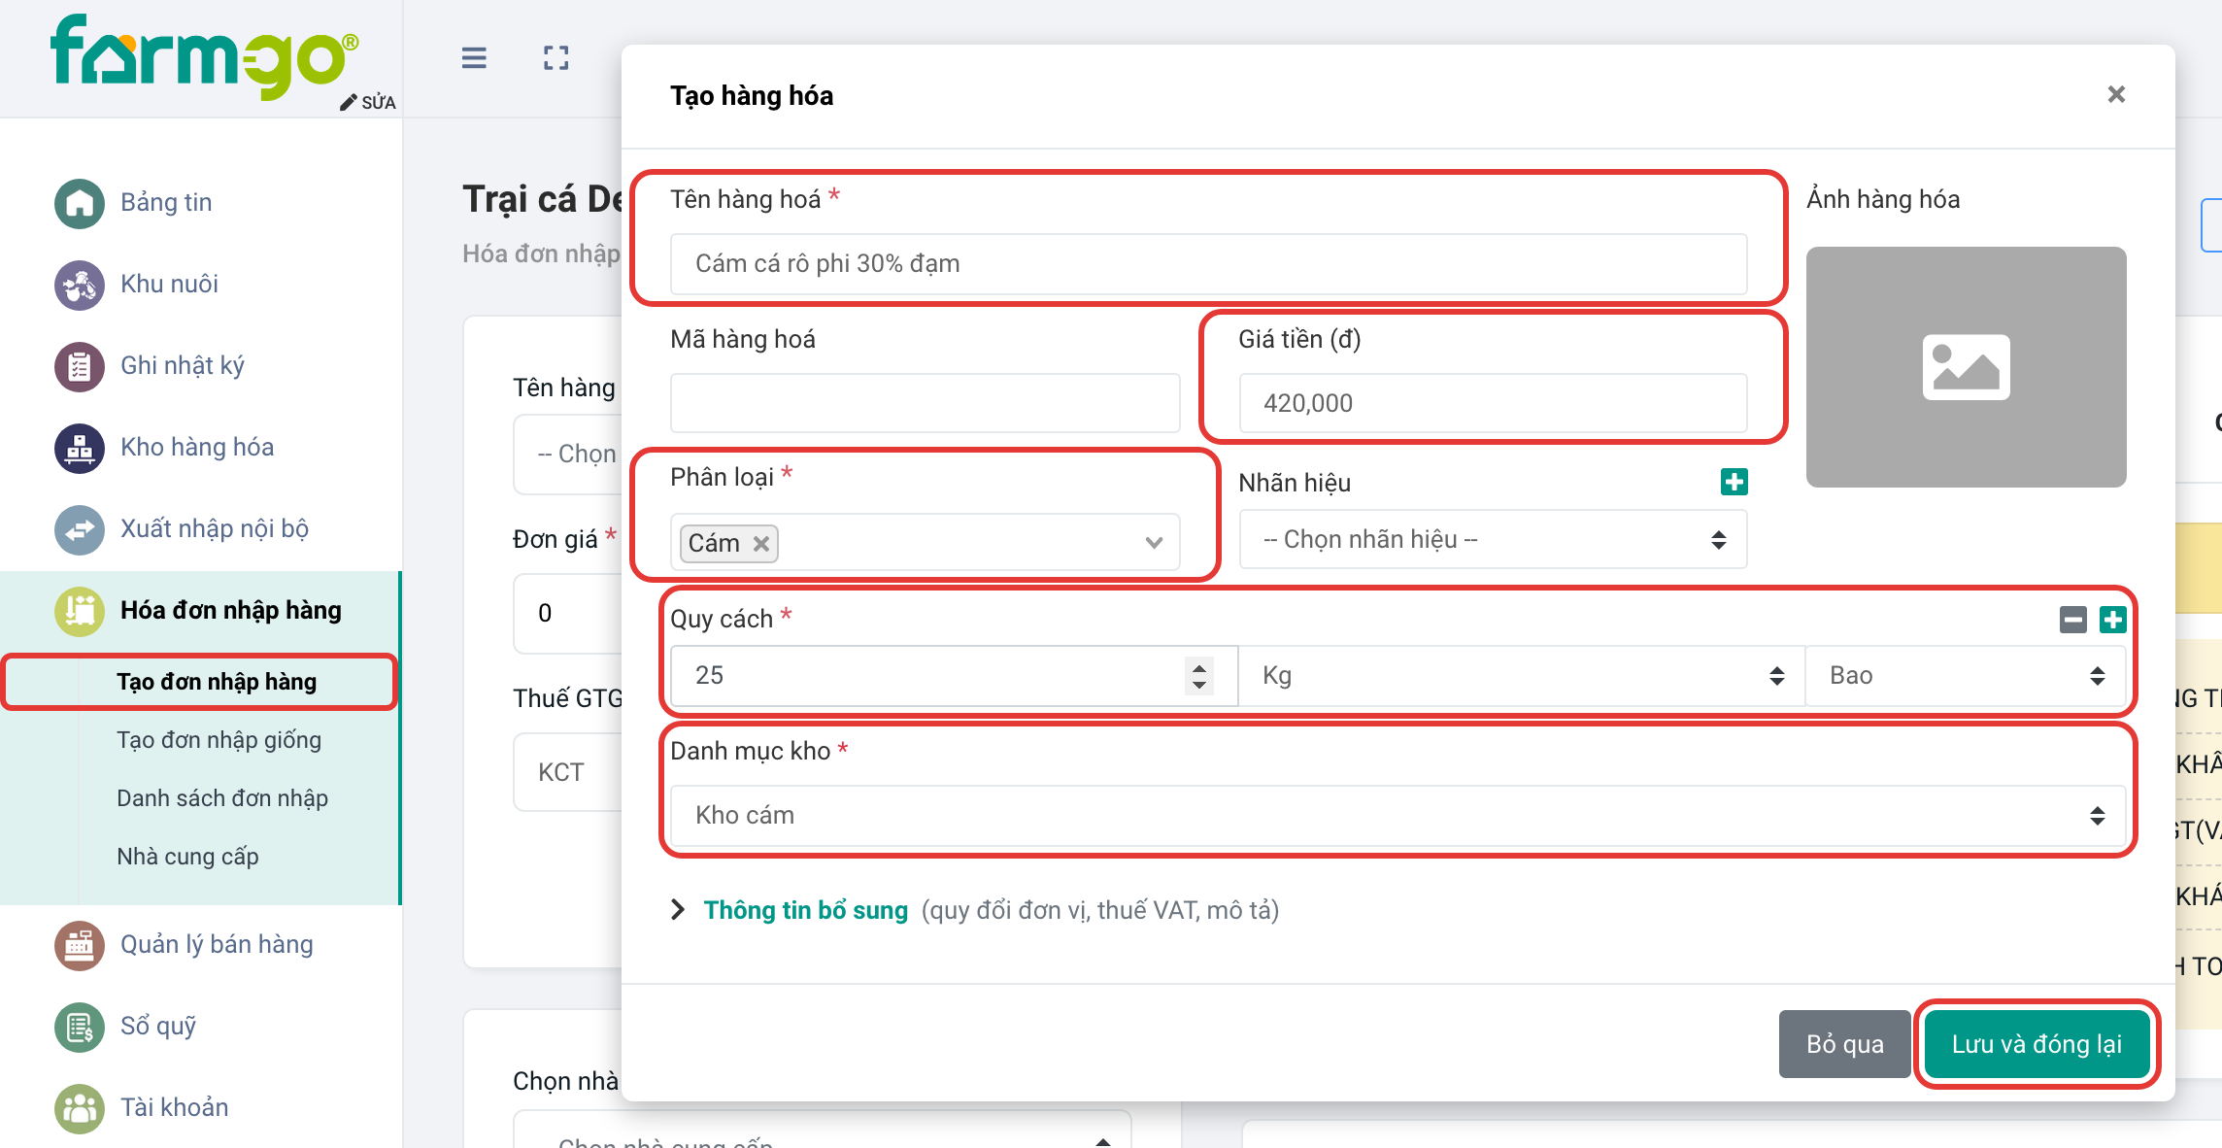Viewport: 2222px width, 1148px height.
Task: Open Tài khoản sidebar icon
Action: (80, 1108)
